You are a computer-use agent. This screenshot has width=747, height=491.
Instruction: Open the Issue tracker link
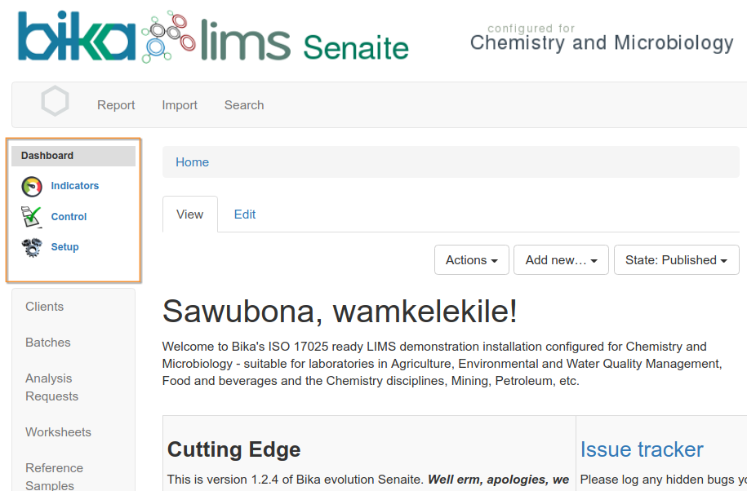642,449
